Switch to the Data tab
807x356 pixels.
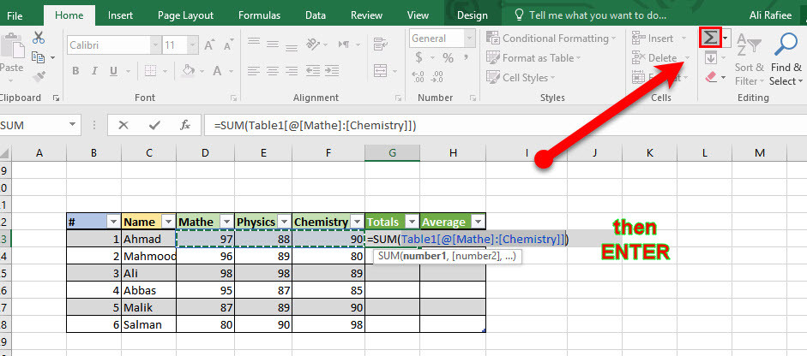coord(315,15)
